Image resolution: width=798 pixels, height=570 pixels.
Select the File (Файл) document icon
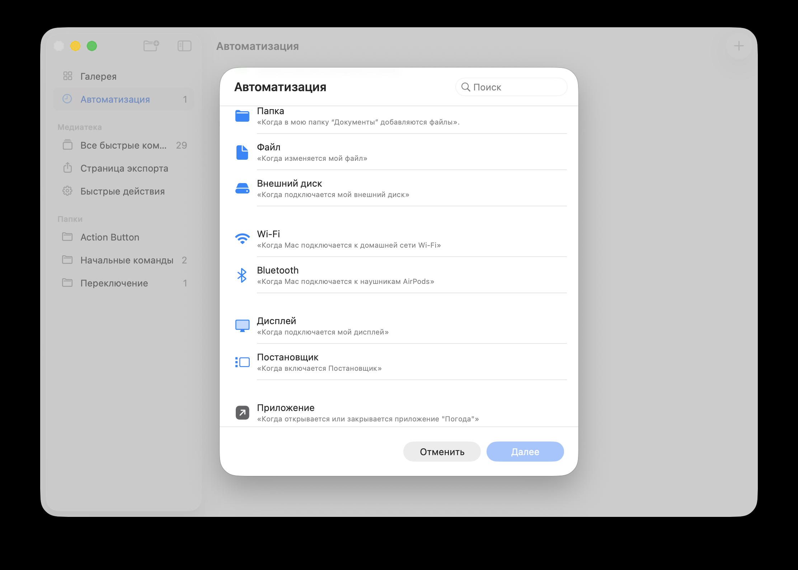click(242, 152)
